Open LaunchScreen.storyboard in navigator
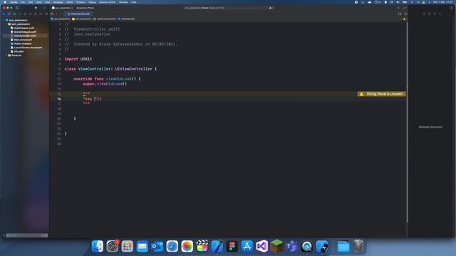The image size is (456, 256). coord(28,48)
